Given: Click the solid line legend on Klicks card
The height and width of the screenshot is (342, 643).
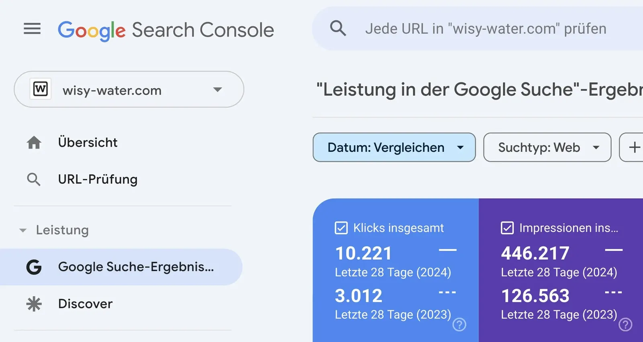Looking at the screenshot, I should click(448, 250).
